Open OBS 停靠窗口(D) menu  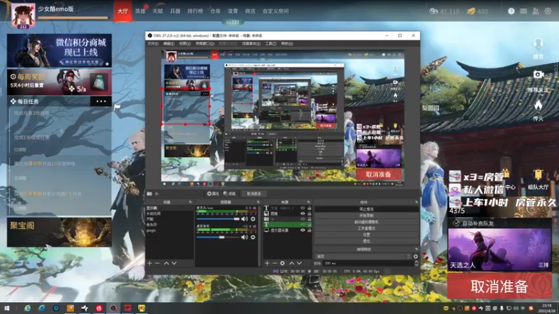point(205,44)
